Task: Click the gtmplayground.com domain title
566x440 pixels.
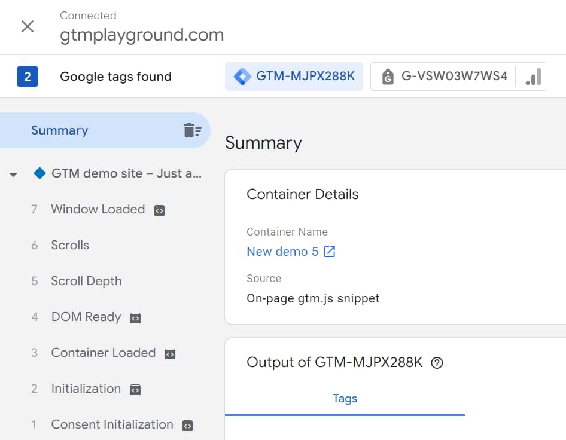Action: coord(142,35)
